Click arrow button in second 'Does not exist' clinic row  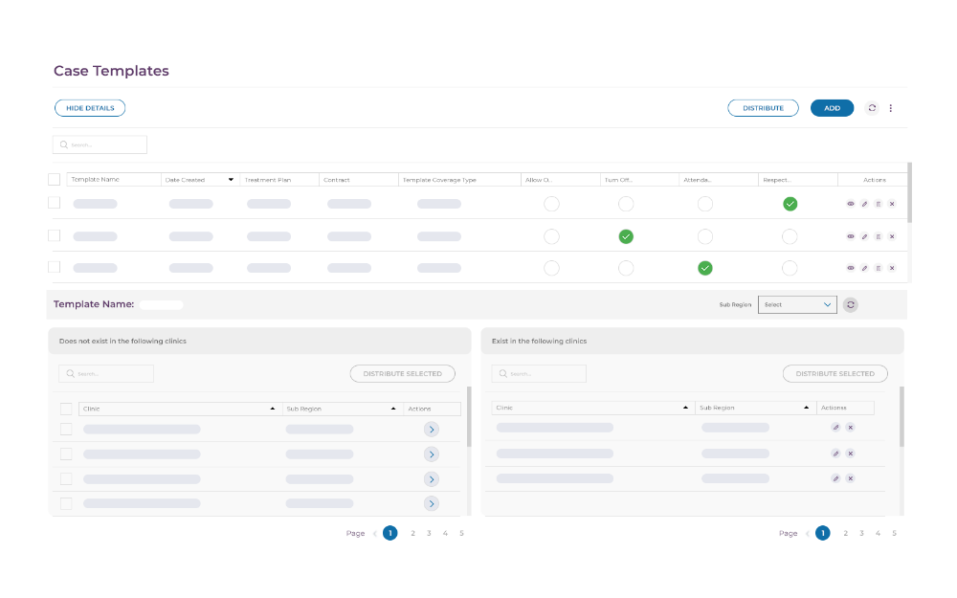432,454
